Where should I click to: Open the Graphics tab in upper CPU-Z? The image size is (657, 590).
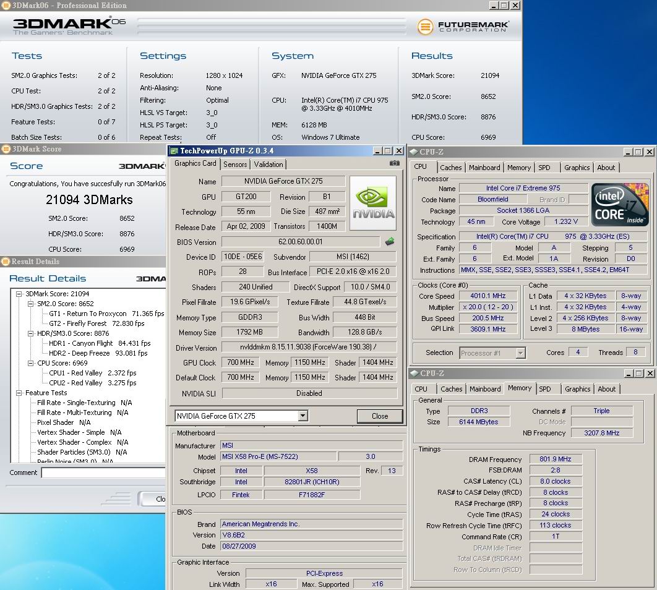[x=577, y=168]
